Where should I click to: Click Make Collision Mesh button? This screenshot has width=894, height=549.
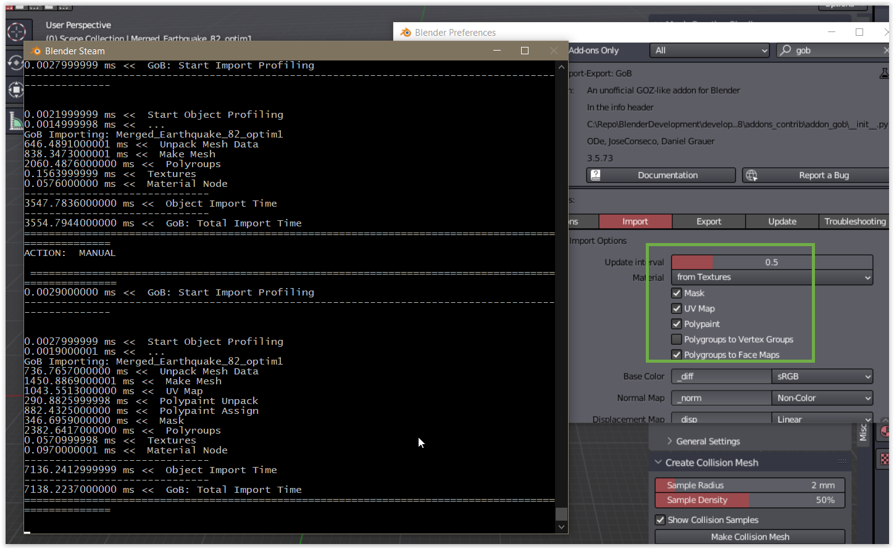click(x=750, y=537)
